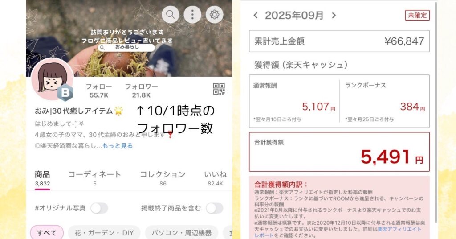The width and height of the screenshot is (456, 239).
Task: Toggle the #オリジナル写真 switch
Action: click(99, 208)
